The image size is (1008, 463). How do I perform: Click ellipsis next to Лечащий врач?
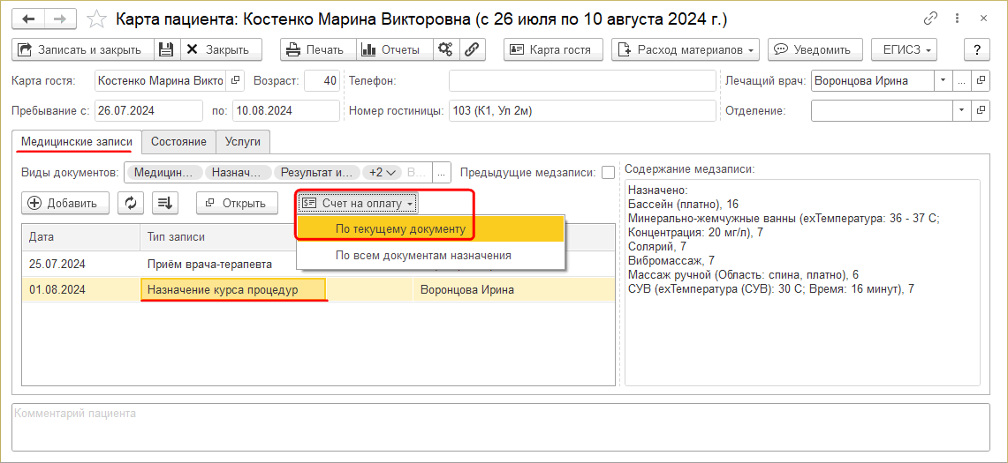962,81
